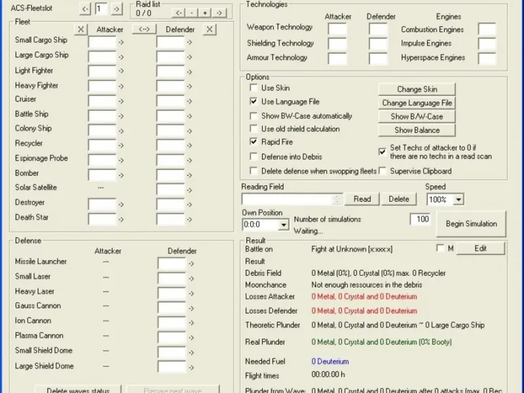Disable the Rapid Fire option
Screen dimensions: 524x393
[x=253, y=141]
